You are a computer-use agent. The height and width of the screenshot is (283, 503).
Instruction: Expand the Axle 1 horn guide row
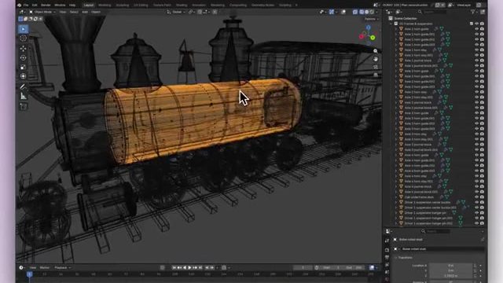[x=396, y=29]
